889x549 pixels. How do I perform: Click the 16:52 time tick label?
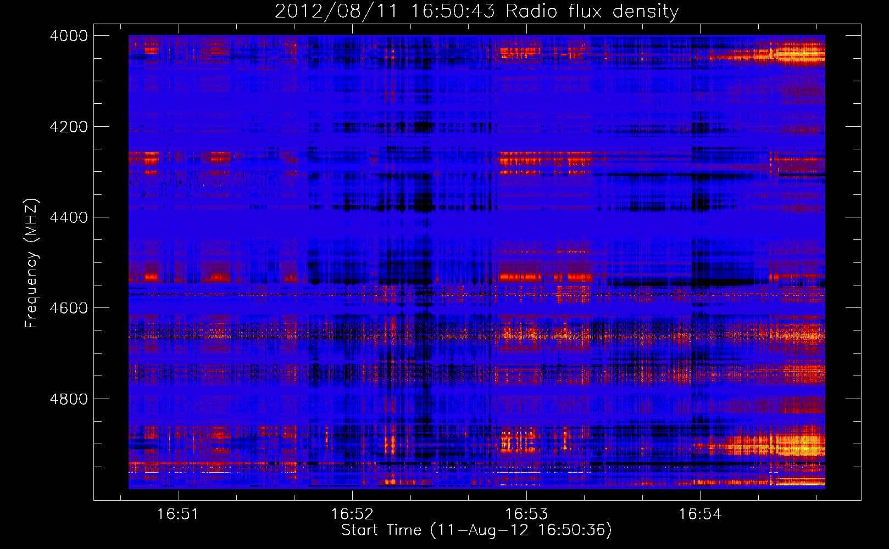tap(352, 514)
